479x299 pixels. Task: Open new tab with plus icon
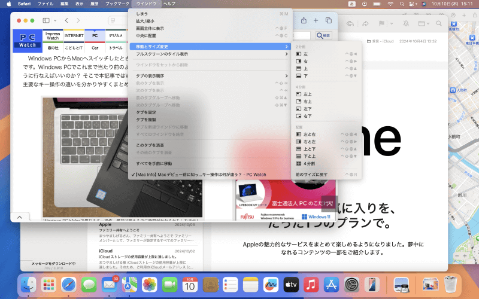pyautogui.click(x=316, y=20)
